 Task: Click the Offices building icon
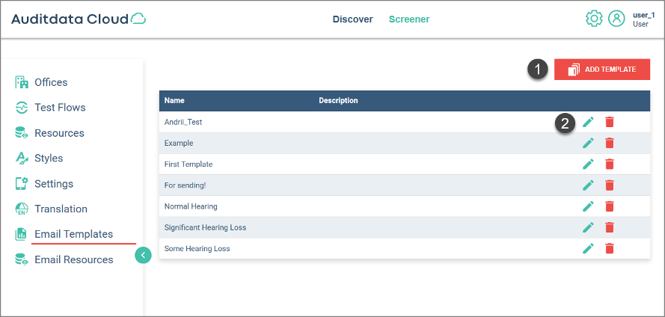tap(22, 82)
